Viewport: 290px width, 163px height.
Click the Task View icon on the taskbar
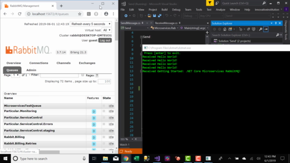pyautogui.click(x=94, y=158)
